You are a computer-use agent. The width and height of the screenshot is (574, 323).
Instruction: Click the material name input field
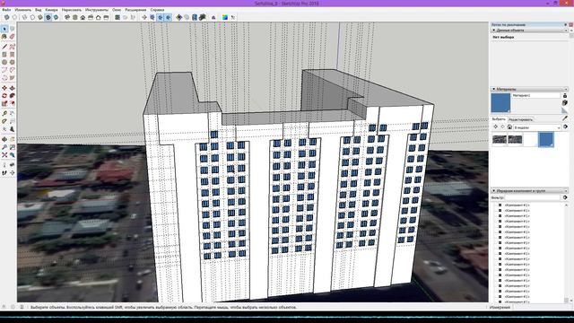[535, 96]
